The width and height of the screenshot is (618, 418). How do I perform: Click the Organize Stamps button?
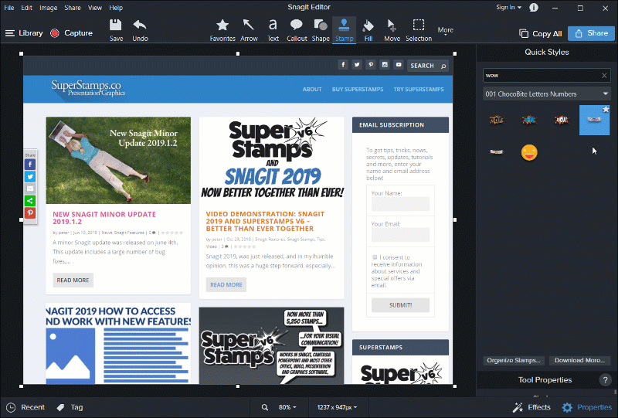[x=514, y=360]
